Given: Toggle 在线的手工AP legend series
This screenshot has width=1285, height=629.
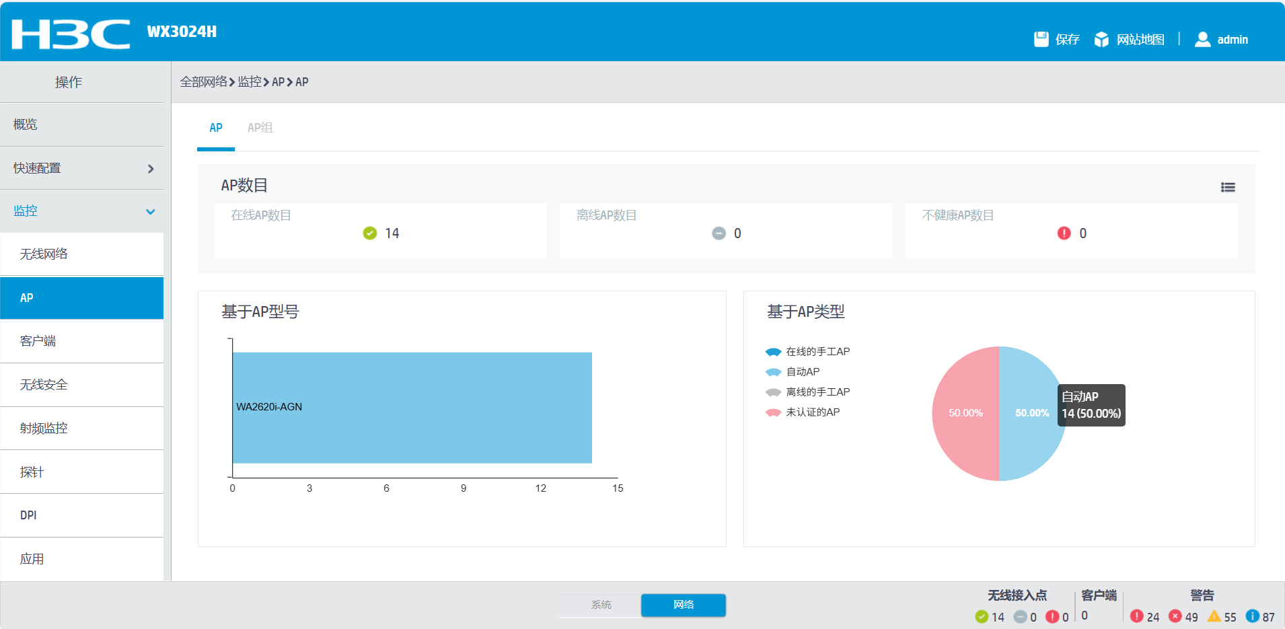Looking at the screenshot, I should [x=807, y=352].
